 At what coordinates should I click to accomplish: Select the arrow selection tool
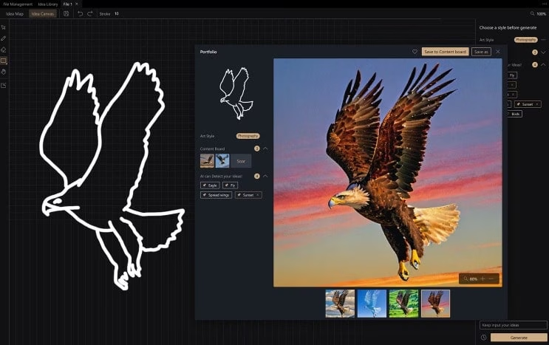[4, 27]
